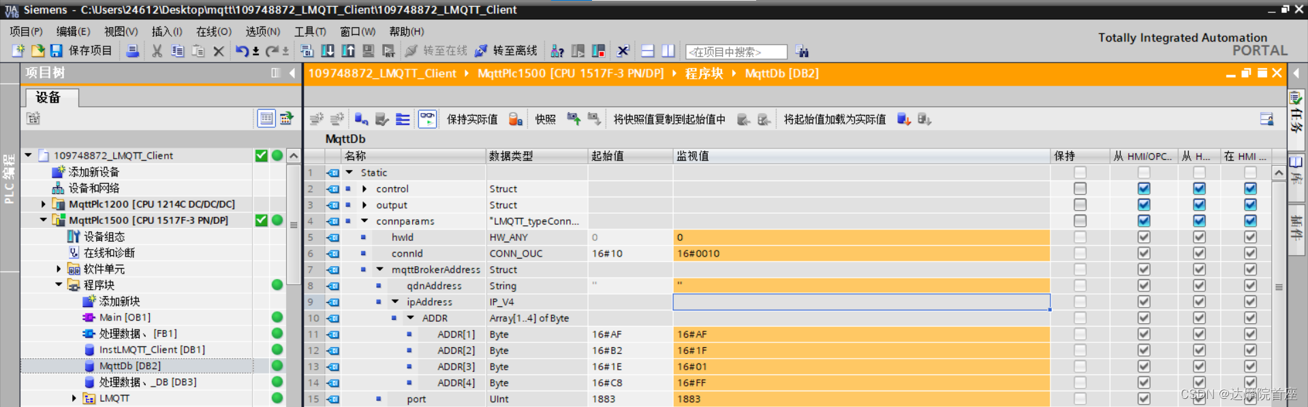
Task: Click the save floppy disk icon
Action: point(56,51)
